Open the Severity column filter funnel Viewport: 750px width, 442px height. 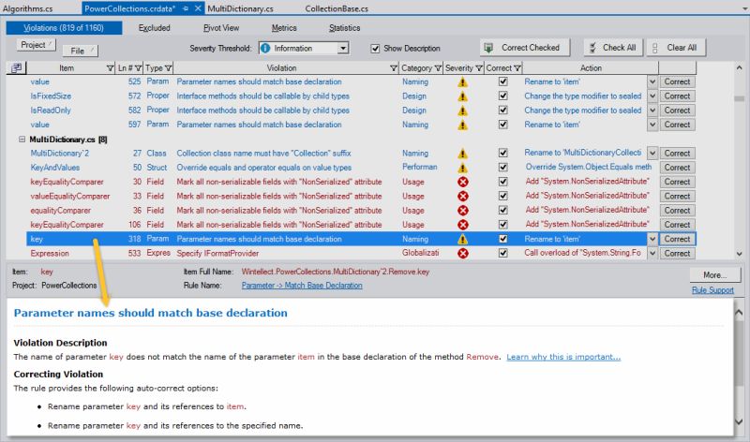479,68
